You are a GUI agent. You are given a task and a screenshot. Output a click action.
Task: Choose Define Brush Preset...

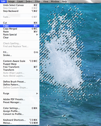coord(20,82)
